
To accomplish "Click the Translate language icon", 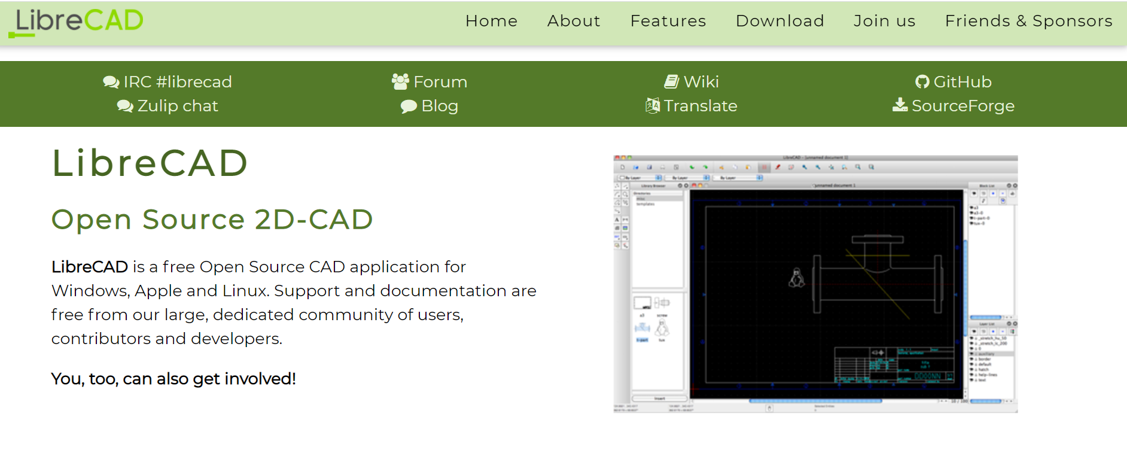I will [x=653, y=105].
